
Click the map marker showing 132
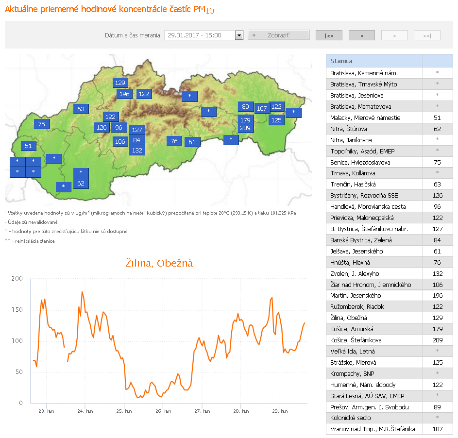click(x=137, y=150)
